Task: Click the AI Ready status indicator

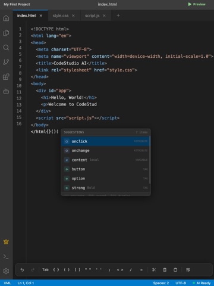Action: [202, 283]
